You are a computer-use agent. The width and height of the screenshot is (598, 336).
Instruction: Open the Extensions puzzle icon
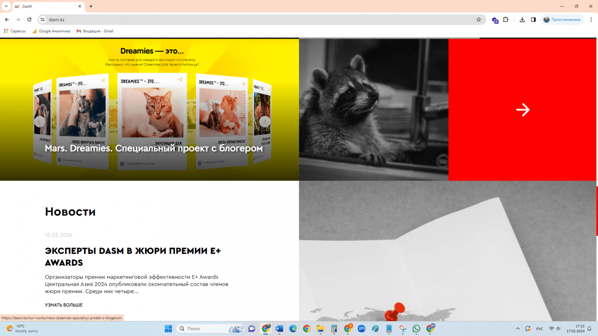[506, 20]
